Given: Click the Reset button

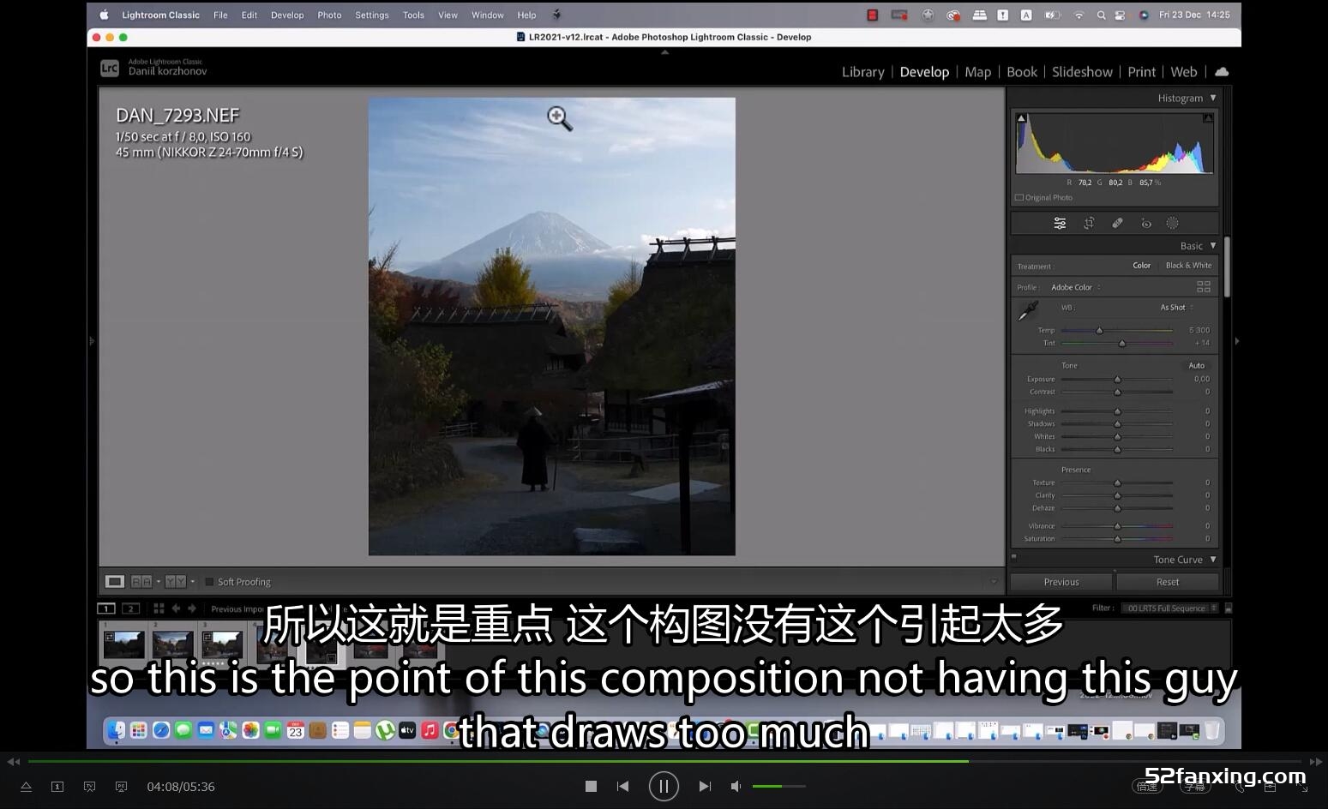Looking at the screenshot, I should (1168, 582).
